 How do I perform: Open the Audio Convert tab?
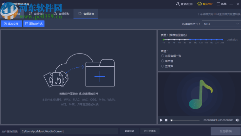(x=86, y=14)
